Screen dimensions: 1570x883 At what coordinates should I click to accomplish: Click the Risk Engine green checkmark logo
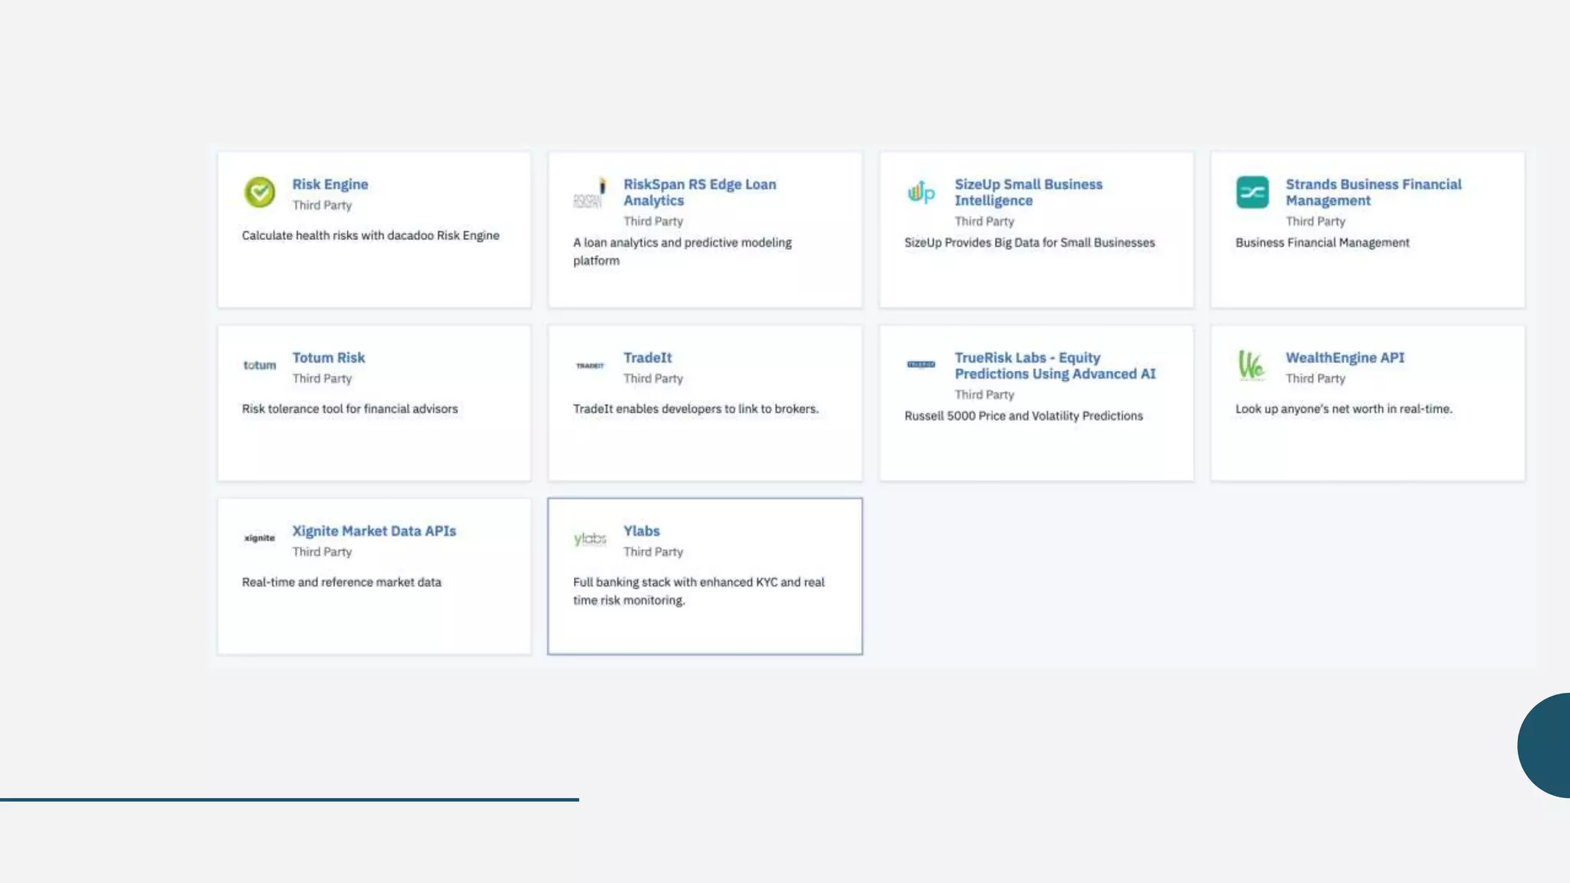point(259,192)
